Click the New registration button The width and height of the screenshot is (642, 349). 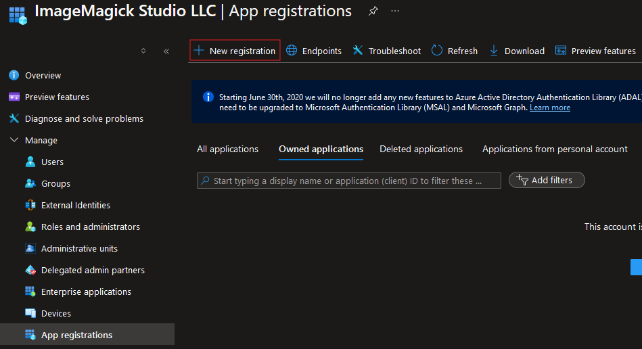(x=235, y=50)
